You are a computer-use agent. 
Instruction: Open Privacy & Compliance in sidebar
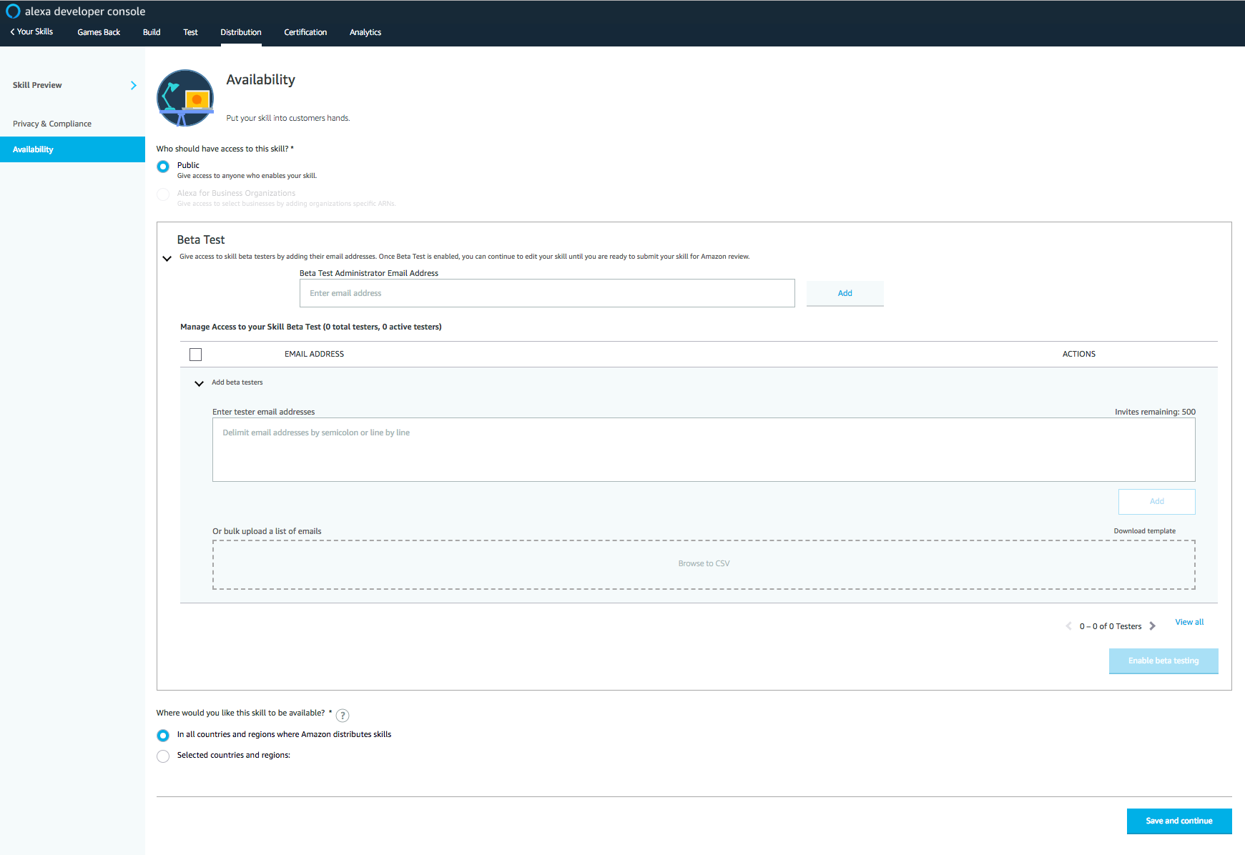52,124
